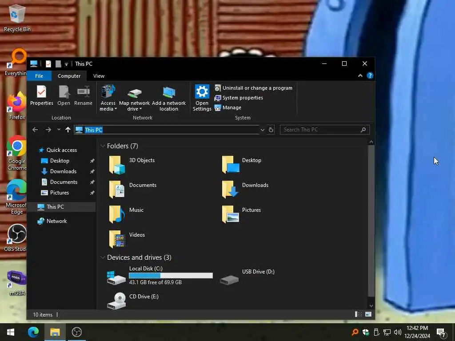Click the Back navigation arrow
Screen dimensions: 455x341
(35, 130)
